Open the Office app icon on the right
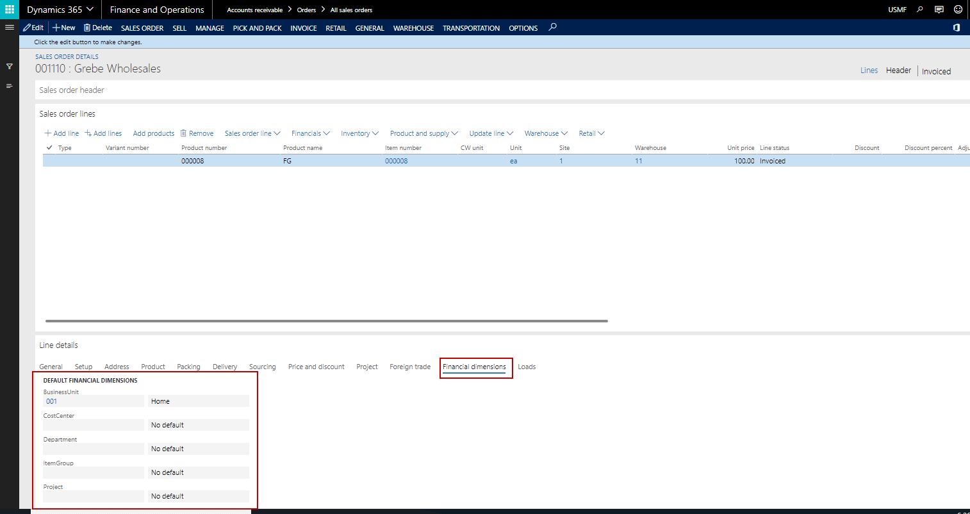Viewport: 970px width, 514px height. (957, 28)
